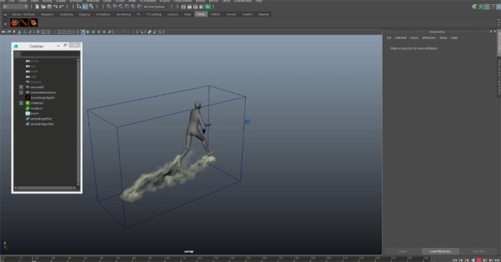
Task: Click the Load Attributes button
Action: pos(440,252)
